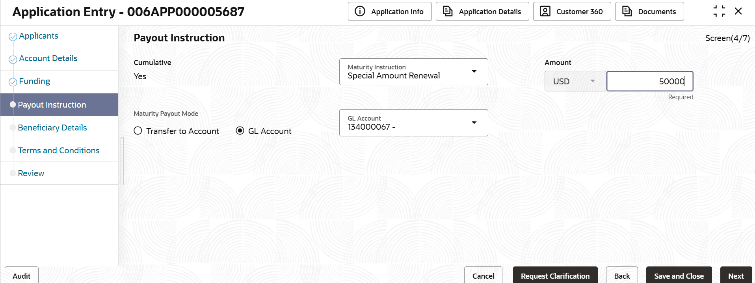Open the GL Account dropdown list
This screenshot has width=755, height=283.
tap(474, 123)
